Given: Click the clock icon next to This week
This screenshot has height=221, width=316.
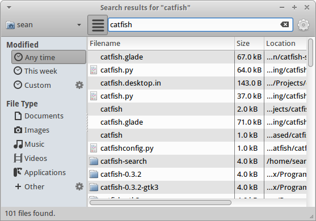Looking at the screenshot, I should coord(18,71).
